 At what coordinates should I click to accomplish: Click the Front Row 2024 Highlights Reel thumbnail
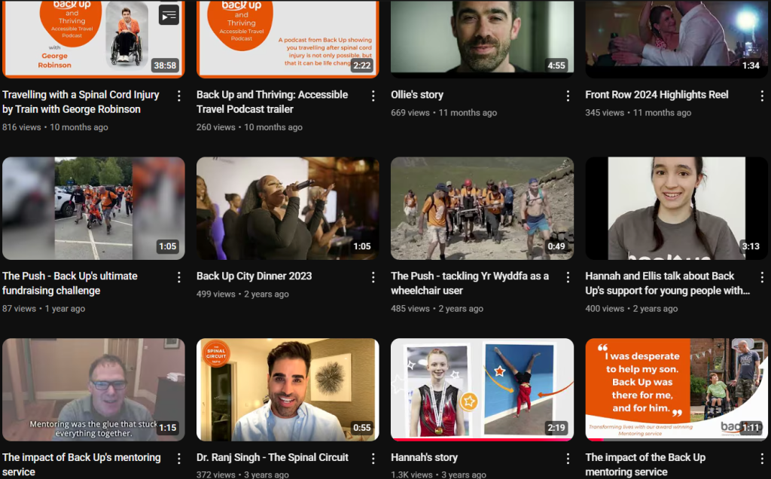coord(676,38)
